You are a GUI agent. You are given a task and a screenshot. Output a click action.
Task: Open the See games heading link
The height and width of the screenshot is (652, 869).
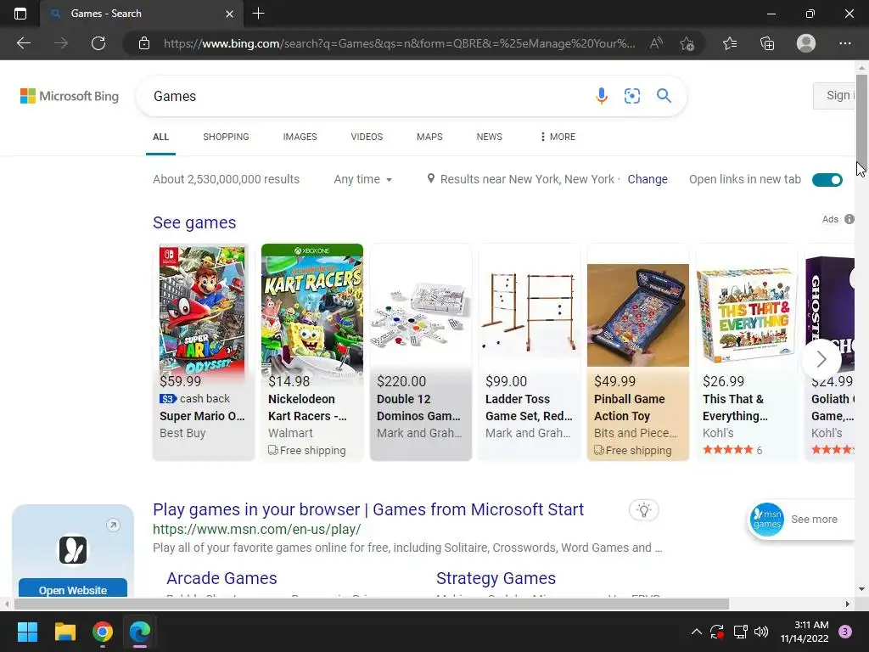[194, 222]
